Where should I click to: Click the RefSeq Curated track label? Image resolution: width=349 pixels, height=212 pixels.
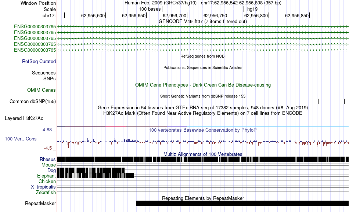(39, 61)
